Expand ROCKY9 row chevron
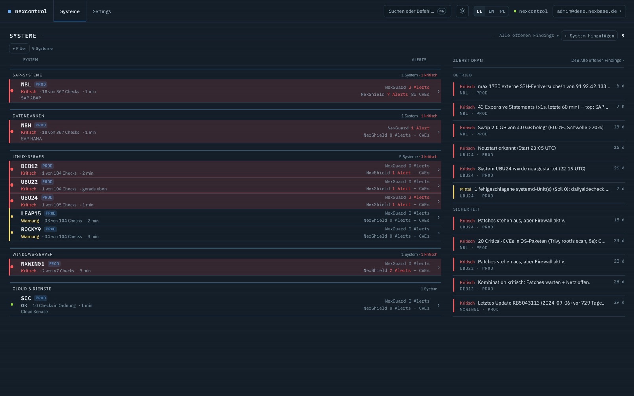 coord(438,233)
